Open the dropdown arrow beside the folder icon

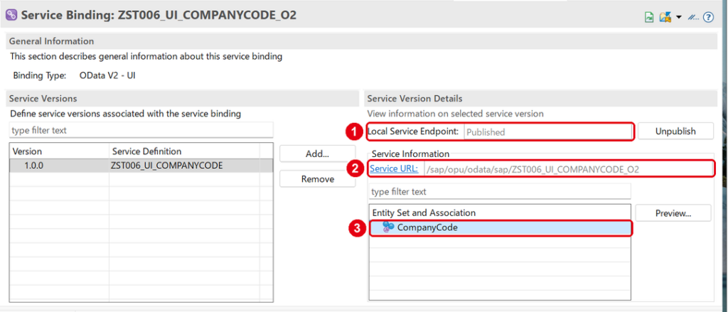[679, 17]
